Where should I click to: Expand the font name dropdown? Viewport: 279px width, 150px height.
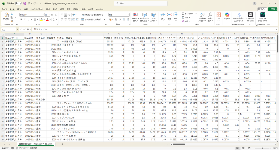(x=42, y=15)
